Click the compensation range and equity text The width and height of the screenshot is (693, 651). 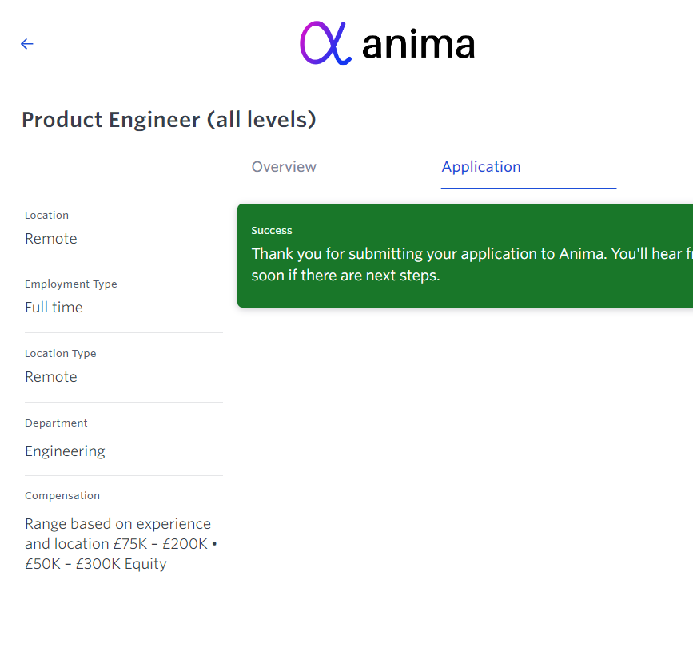(120, 544)
